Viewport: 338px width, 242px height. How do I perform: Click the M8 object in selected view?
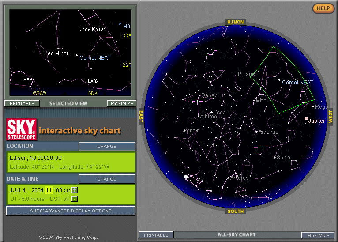[120, 24]
